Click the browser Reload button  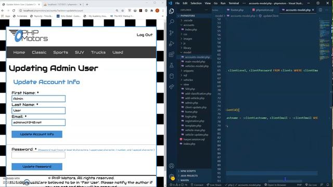point(14,10)
